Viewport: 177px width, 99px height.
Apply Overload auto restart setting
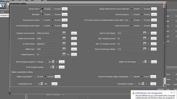[x=65, y=20]
